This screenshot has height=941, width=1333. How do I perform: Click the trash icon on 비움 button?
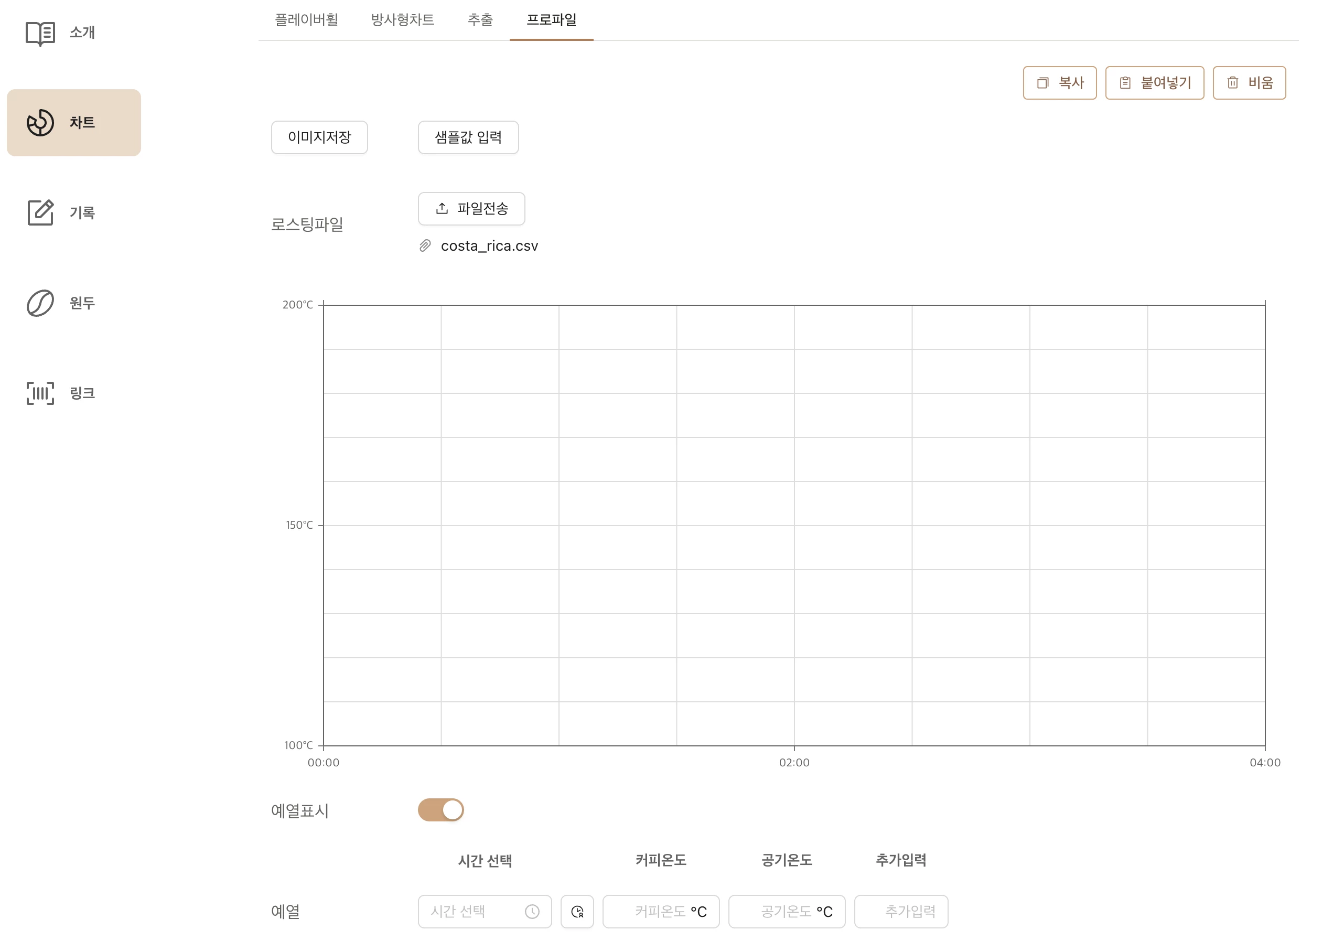1232,83
